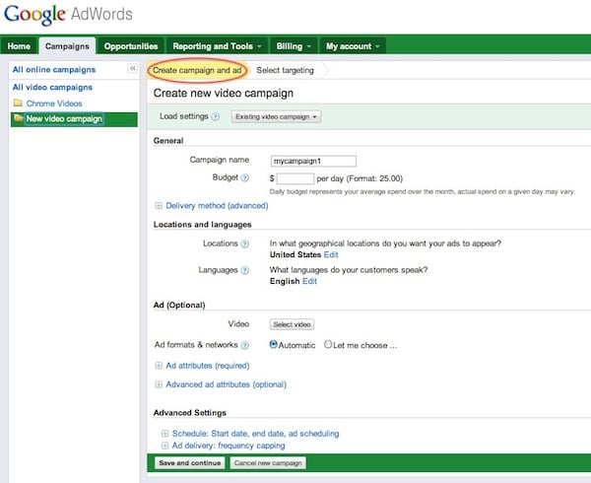This screenshot has width=591, height=483.
Task: Click the Chrome Videos folder icon
Action: click(18, 103)
